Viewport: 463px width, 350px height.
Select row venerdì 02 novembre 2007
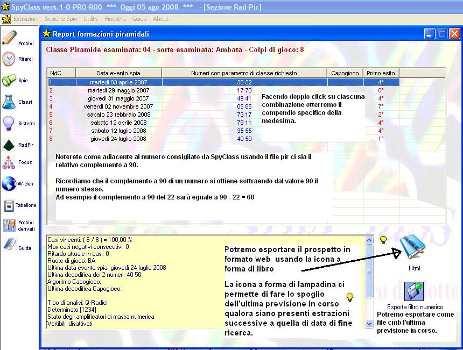(x=223, y=106)
